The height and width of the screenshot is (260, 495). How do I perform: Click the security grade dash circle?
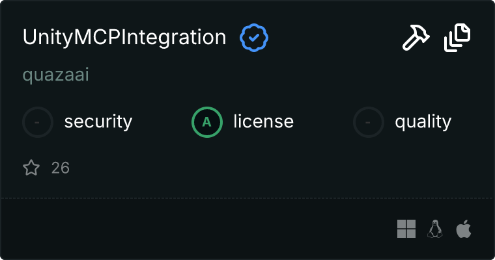(38, 122)
